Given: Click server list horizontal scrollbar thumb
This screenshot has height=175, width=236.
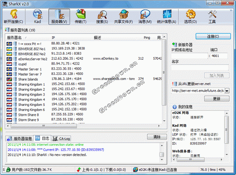Looking at the screenshot, I should [44, 126].
